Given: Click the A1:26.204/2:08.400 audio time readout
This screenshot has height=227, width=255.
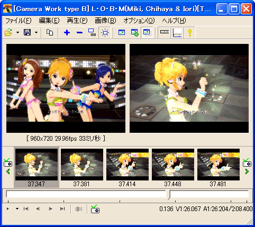Looking at the screenshot, I should (228, 209).
